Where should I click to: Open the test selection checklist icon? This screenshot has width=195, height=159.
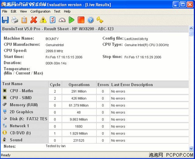tap(53, 20)
